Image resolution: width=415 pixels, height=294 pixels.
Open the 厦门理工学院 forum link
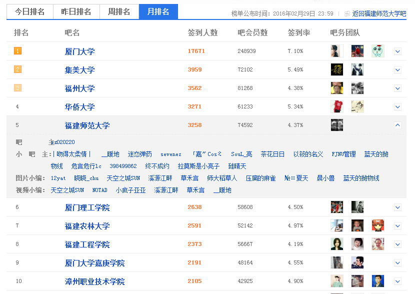(87, 207)
